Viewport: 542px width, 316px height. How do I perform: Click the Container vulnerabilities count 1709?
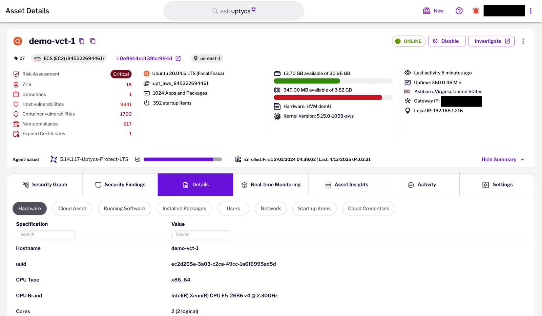(x=126, y=114)
